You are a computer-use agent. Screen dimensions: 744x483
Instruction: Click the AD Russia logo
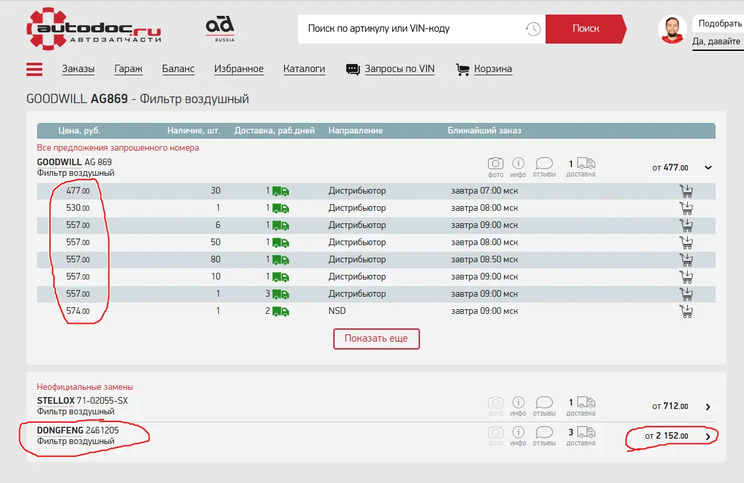[x=220, y=29]
